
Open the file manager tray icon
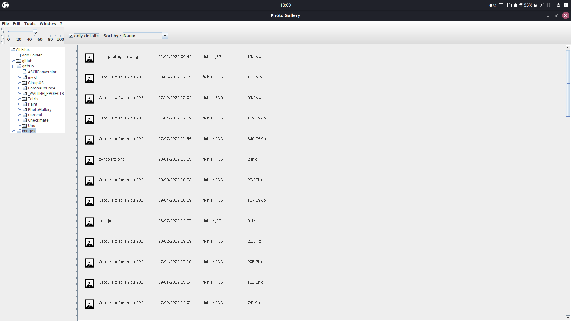(509, 5)
